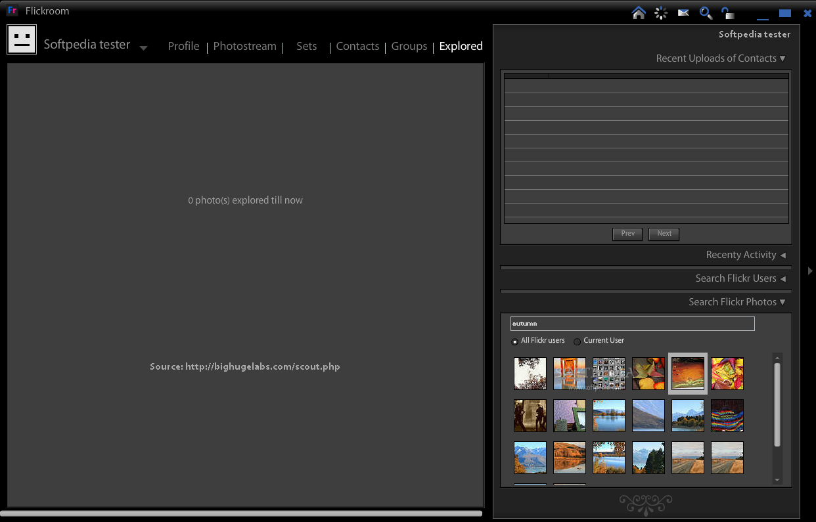Click the loading spinner refresh icon
Screen dimensions: 816x522
pyautogui.click(x=661, y=12)
